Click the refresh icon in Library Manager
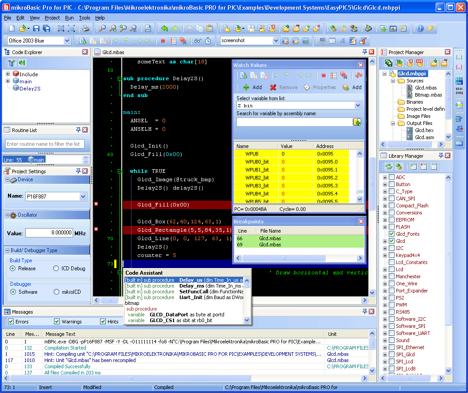 389,166
